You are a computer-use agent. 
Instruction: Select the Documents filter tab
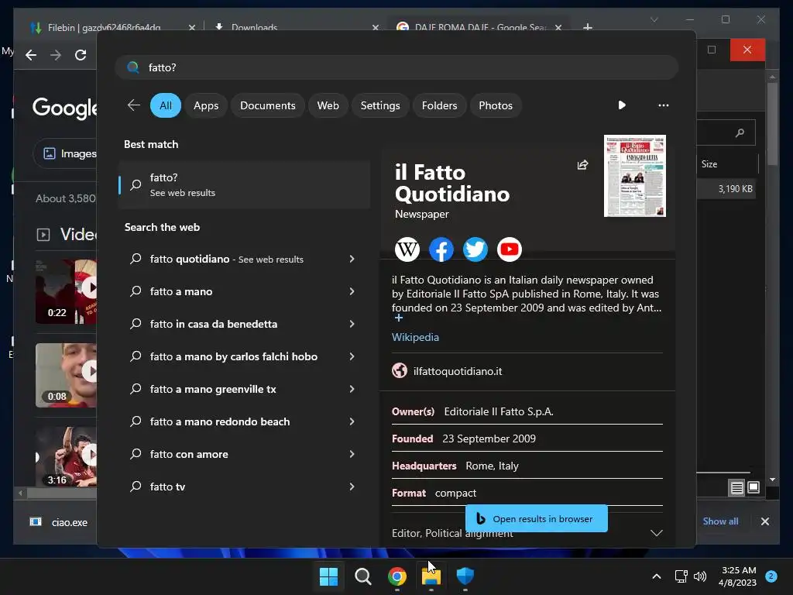pyautogui.click(x=267, y=105)
